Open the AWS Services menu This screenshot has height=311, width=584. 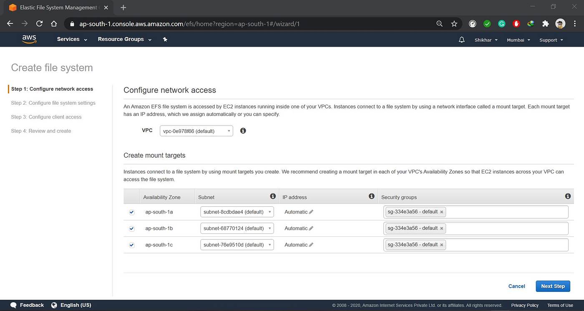click(x=68, y=39)
